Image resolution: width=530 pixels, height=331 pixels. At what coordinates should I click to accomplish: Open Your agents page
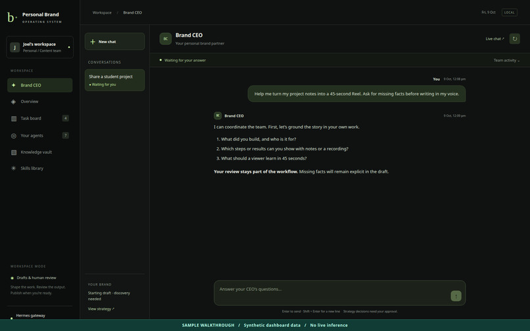40,135
